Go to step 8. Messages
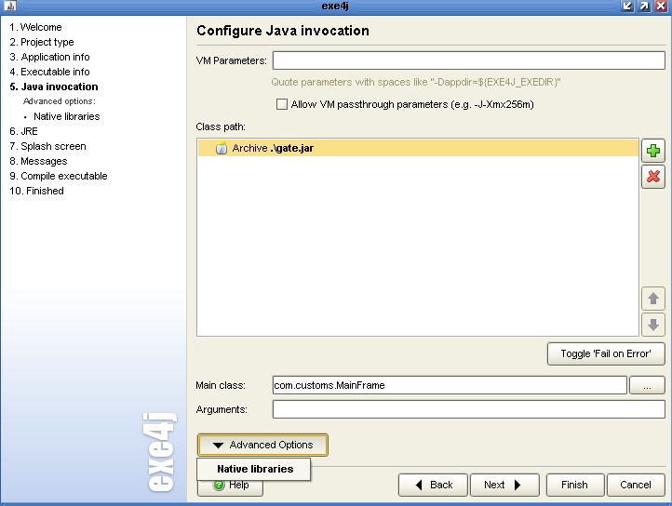Viewport: 672px width, 506px height. pyautogui.click(x=38, y=161)
